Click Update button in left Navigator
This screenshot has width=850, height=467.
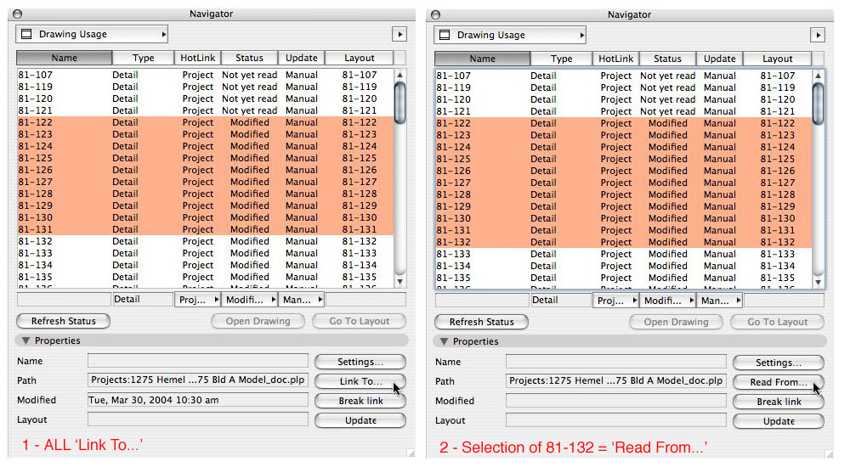click(360, 420)
